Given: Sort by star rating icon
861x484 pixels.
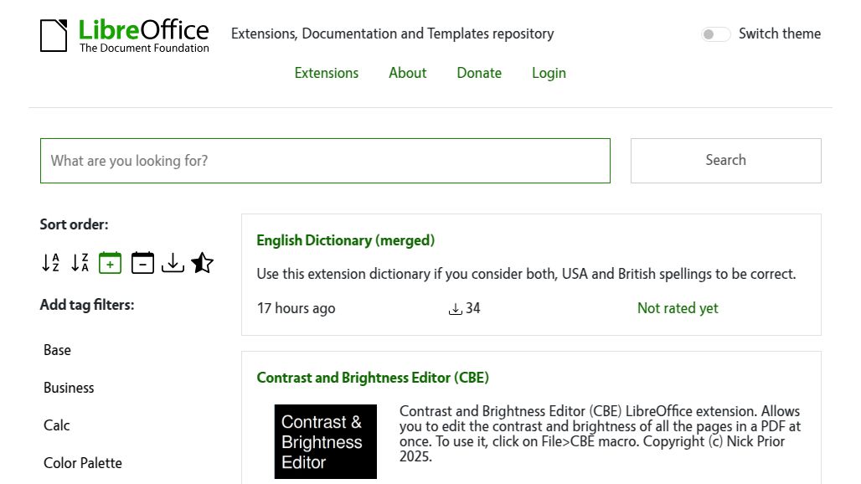Looking at the screenshot, I should click(202, 263).
